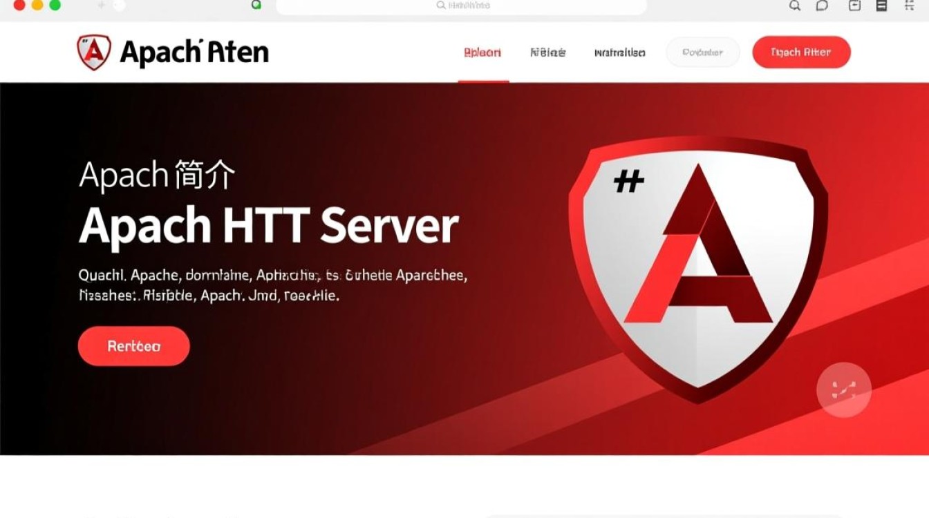Click the magnifier search icon in browser toolbar
Viewport: 929px width, 518px height.
click(795, 6)
